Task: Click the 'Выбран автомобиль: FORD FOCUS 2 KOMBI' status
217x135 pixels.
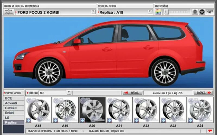Action: 53,131
